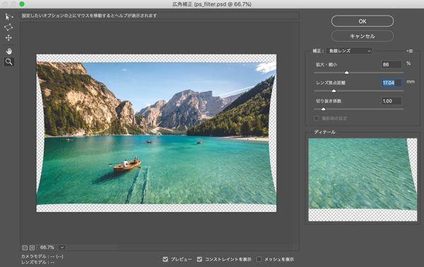Click the 切り抜き係数 field showing 1.00
Screen dimensions: 424x267
point(391,101)
